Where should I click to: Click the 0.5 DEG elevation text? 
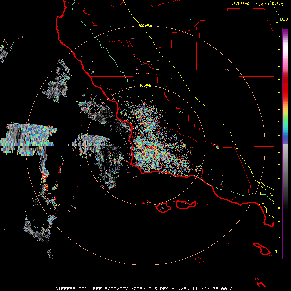[x=158, y=289]
